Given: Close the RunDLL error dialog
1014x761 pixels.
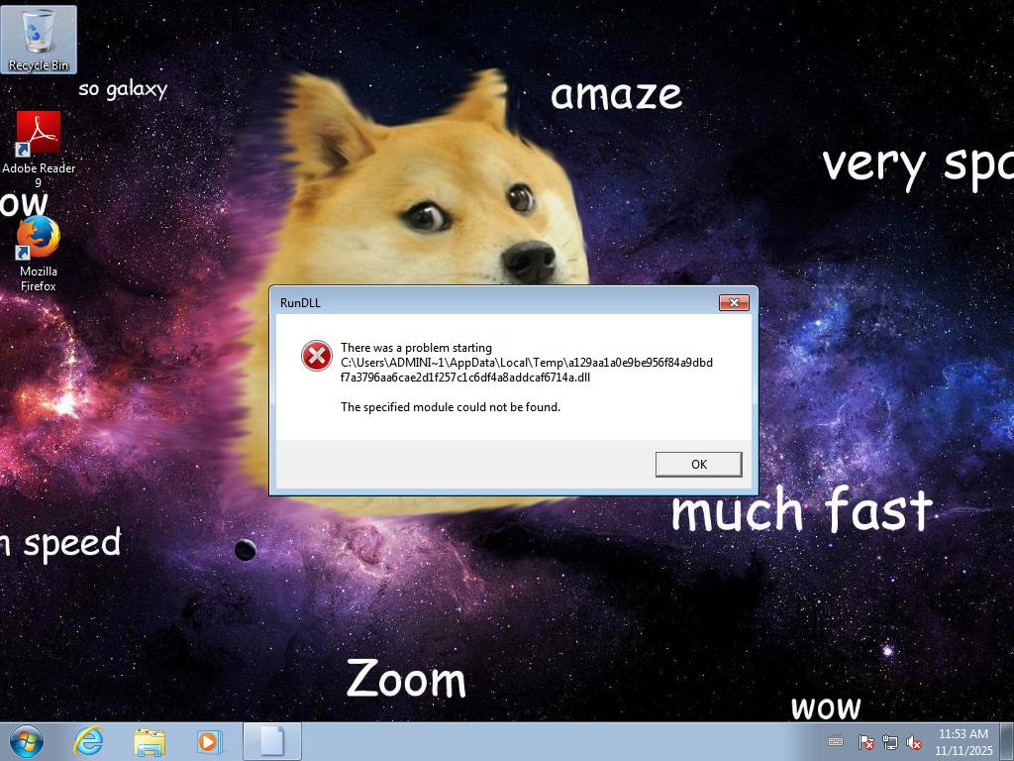Looking at the screenshot, I should pos(734,302).
